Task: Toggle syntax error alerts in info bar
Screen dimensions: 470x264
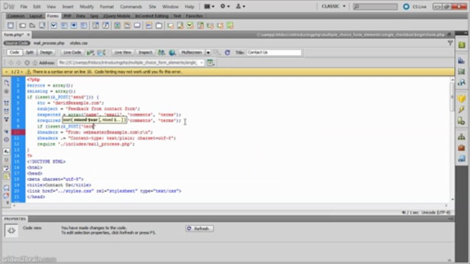Action: tap(6, 176)
